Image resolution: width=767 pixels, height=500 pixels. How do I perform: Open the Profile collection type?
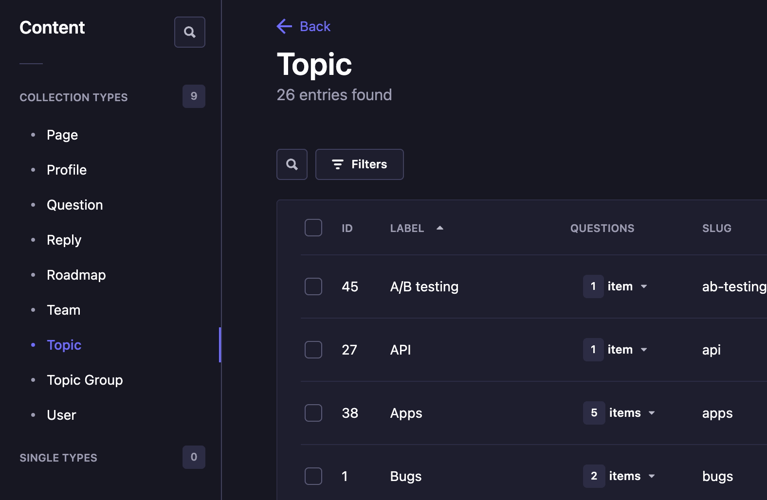[x=67, y=170]
